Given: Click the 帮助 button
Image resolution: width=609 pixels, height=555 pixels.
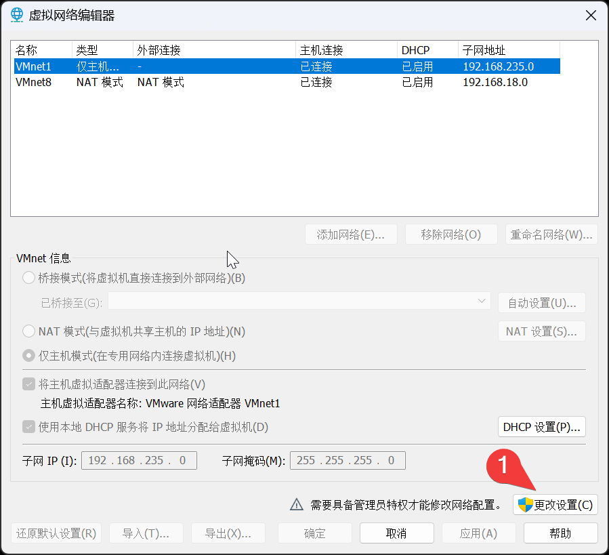Looking at the screenshot, I should tap(561, 533).
